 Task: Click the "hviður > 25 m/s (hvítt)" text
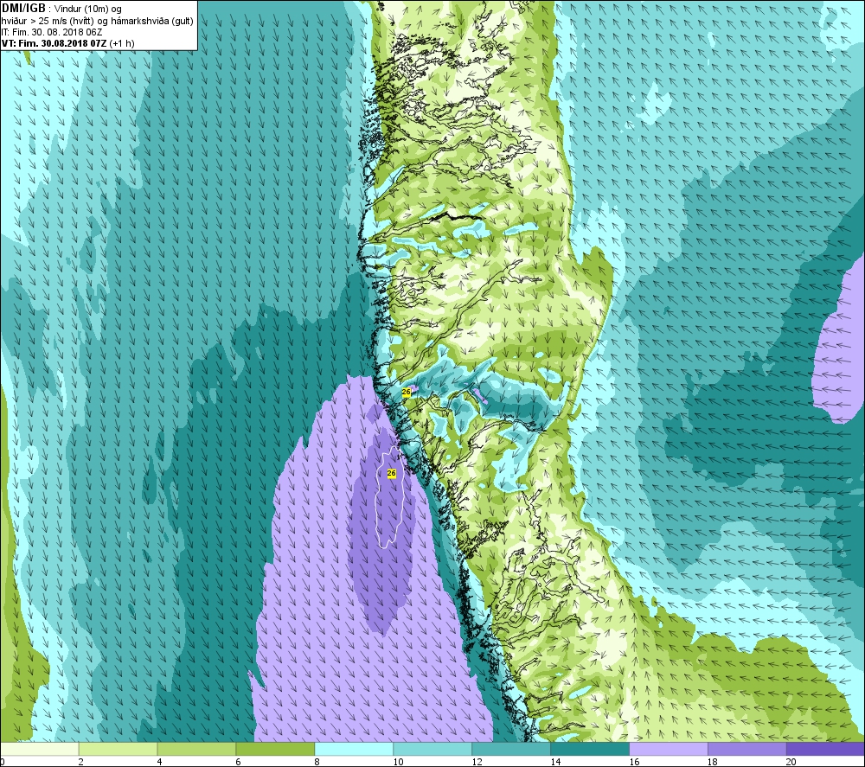pyautogui.click(x=46, y=21)
